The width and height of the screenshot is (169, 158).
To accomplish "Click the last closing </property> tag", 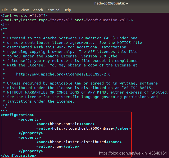I will pyautogui.click(x=31, y=151).
